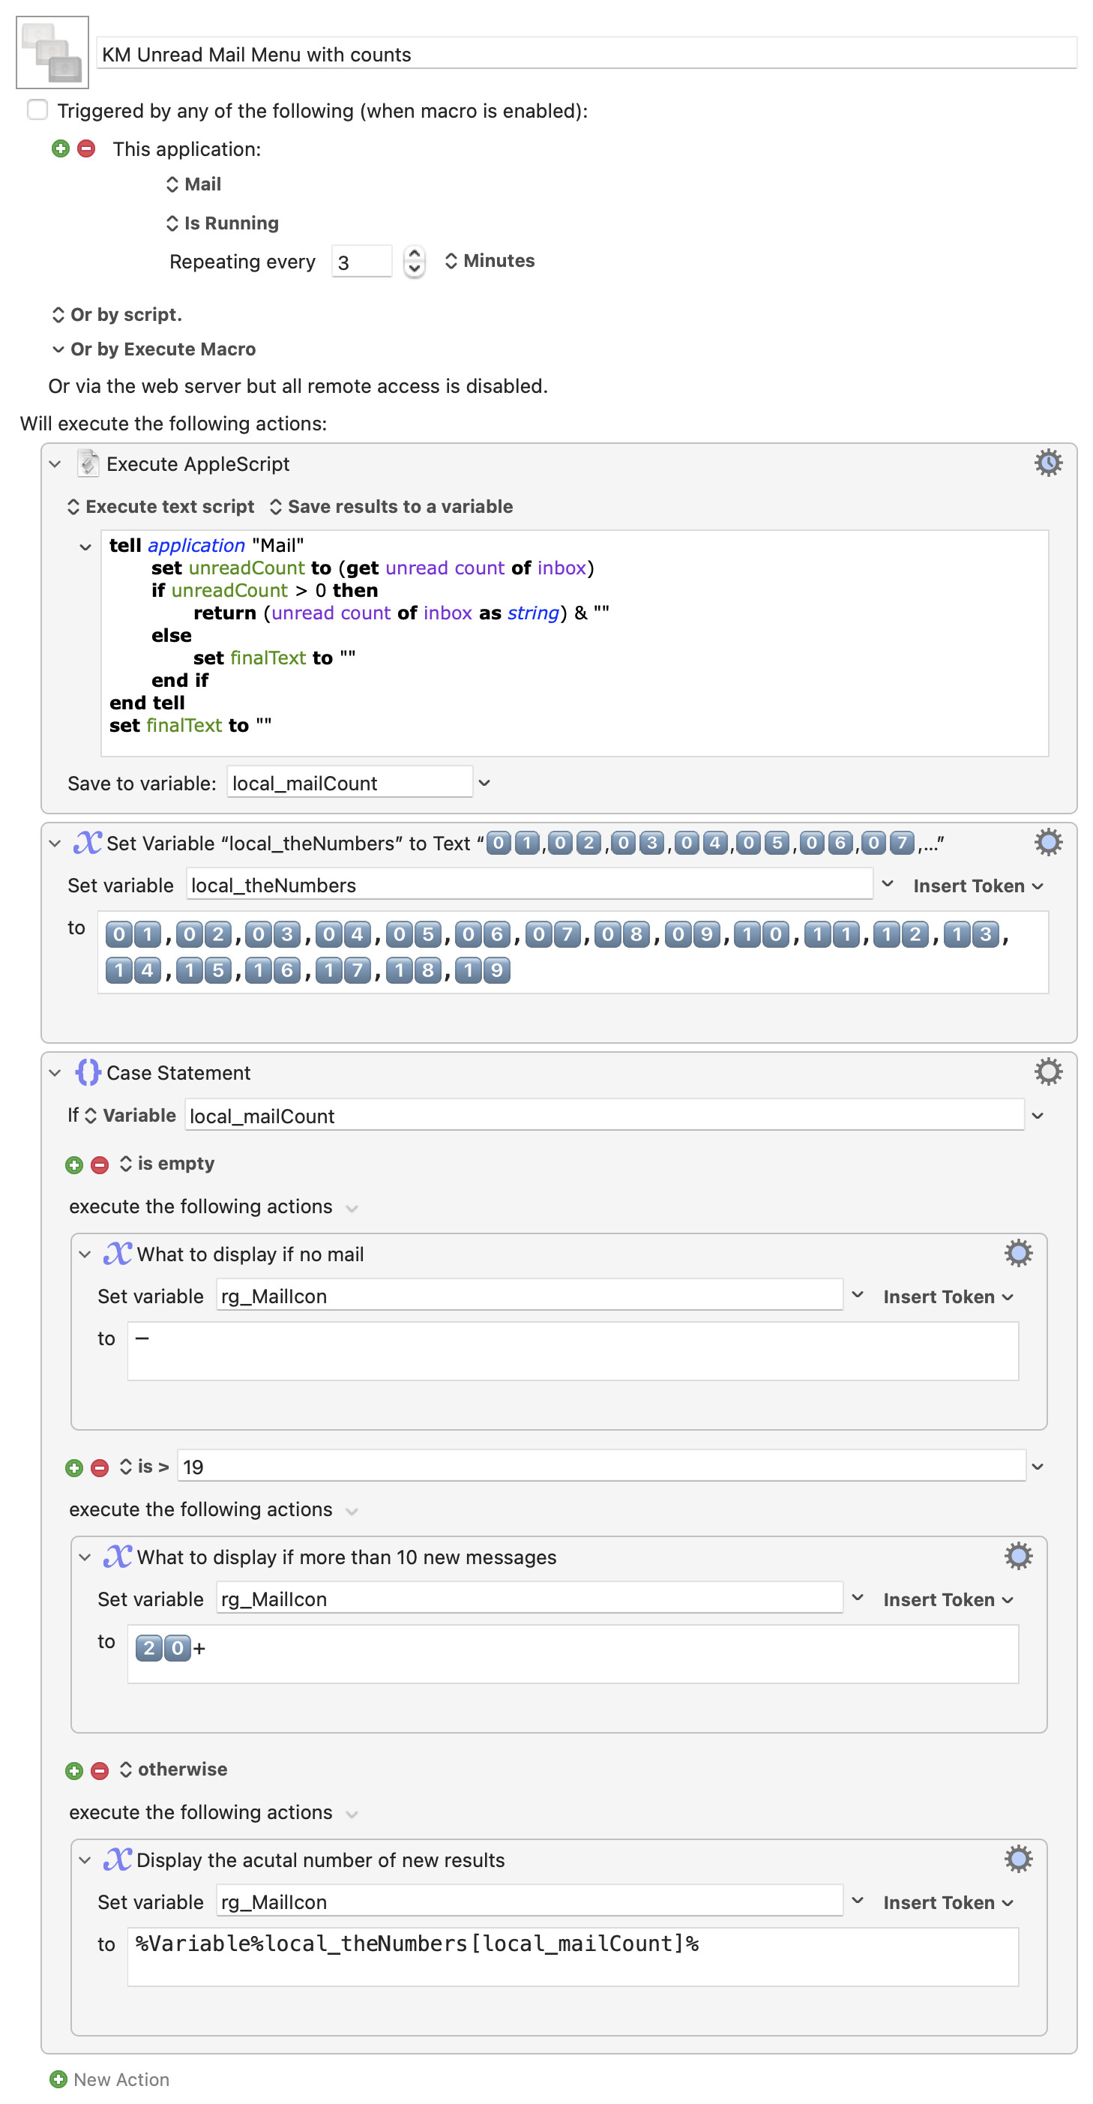This screenshot has width=1093, height=2104.
Task: Click the Execute AppleScript script icon
Action: (x=88, y=463)
